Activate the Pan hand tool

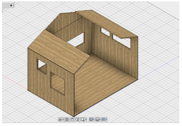(72, 119)
